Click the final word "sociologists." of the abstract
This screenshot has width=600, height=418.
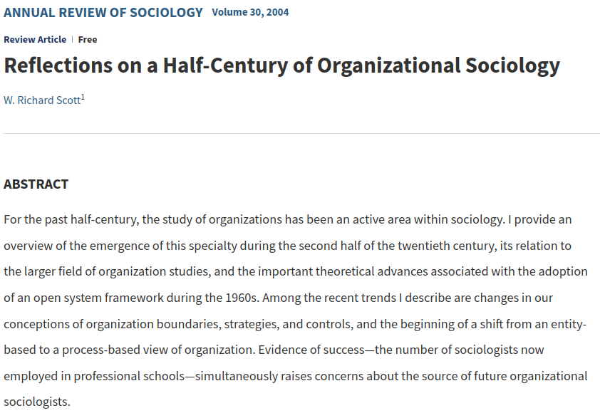coord(37,402)
